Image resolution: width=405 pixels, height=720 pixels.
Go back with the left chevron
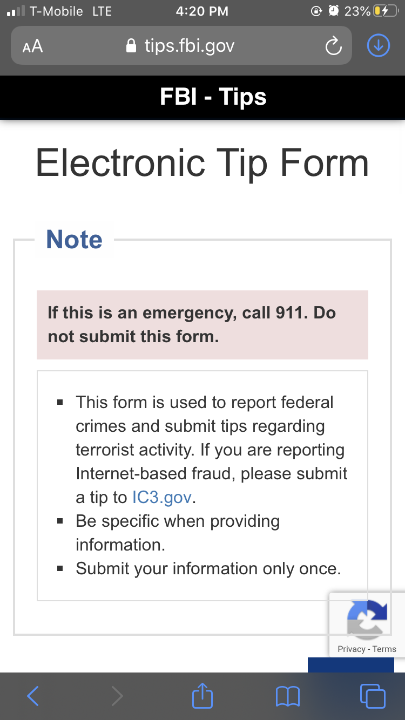tap(33, 696)
